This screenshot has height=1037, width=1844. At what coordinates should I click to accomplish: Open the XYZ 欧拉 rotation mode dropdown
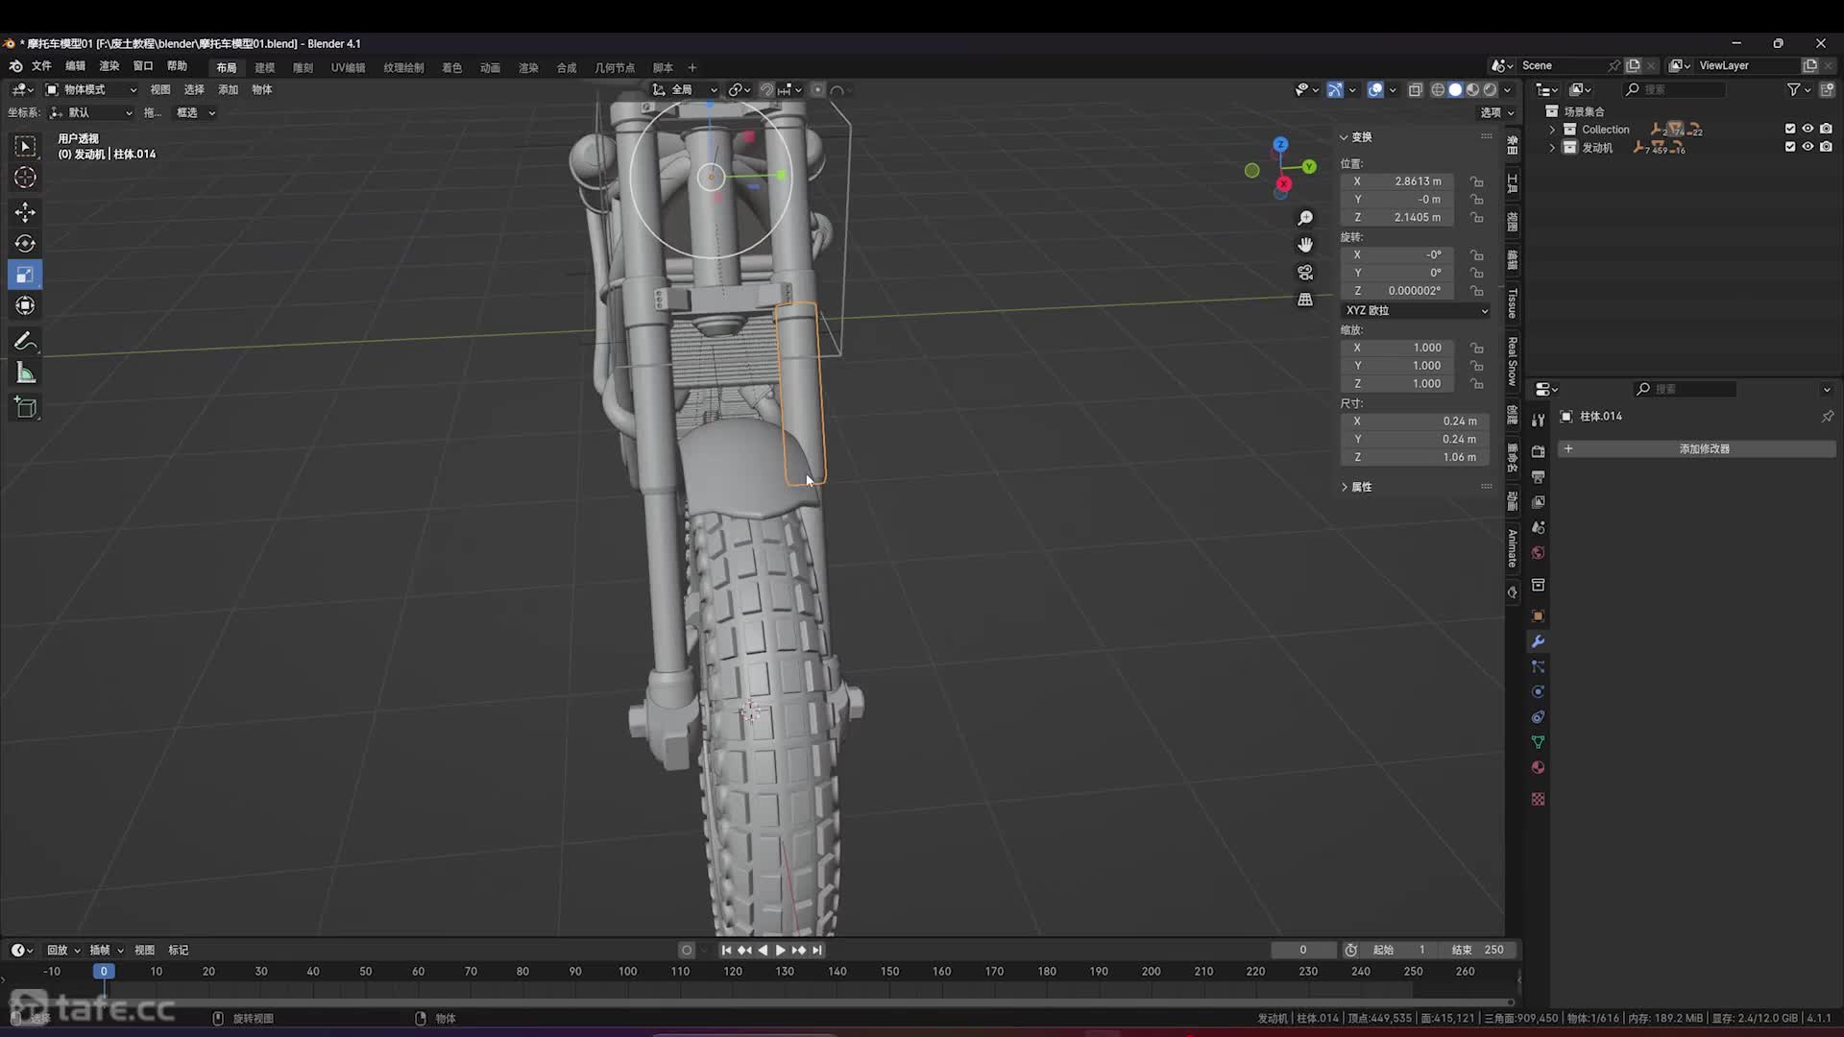[1416, 311]
